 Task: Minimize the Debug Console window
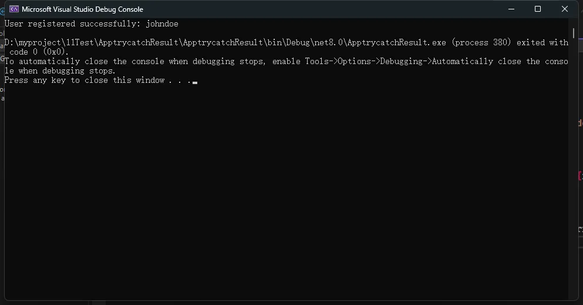tap(511, 9)
